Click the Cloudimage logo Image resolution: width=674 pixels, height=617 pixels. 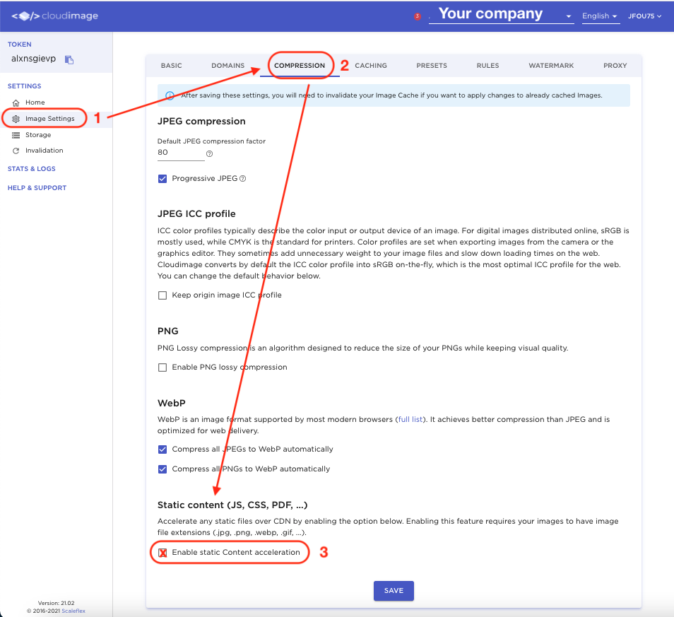pos(55,16)
